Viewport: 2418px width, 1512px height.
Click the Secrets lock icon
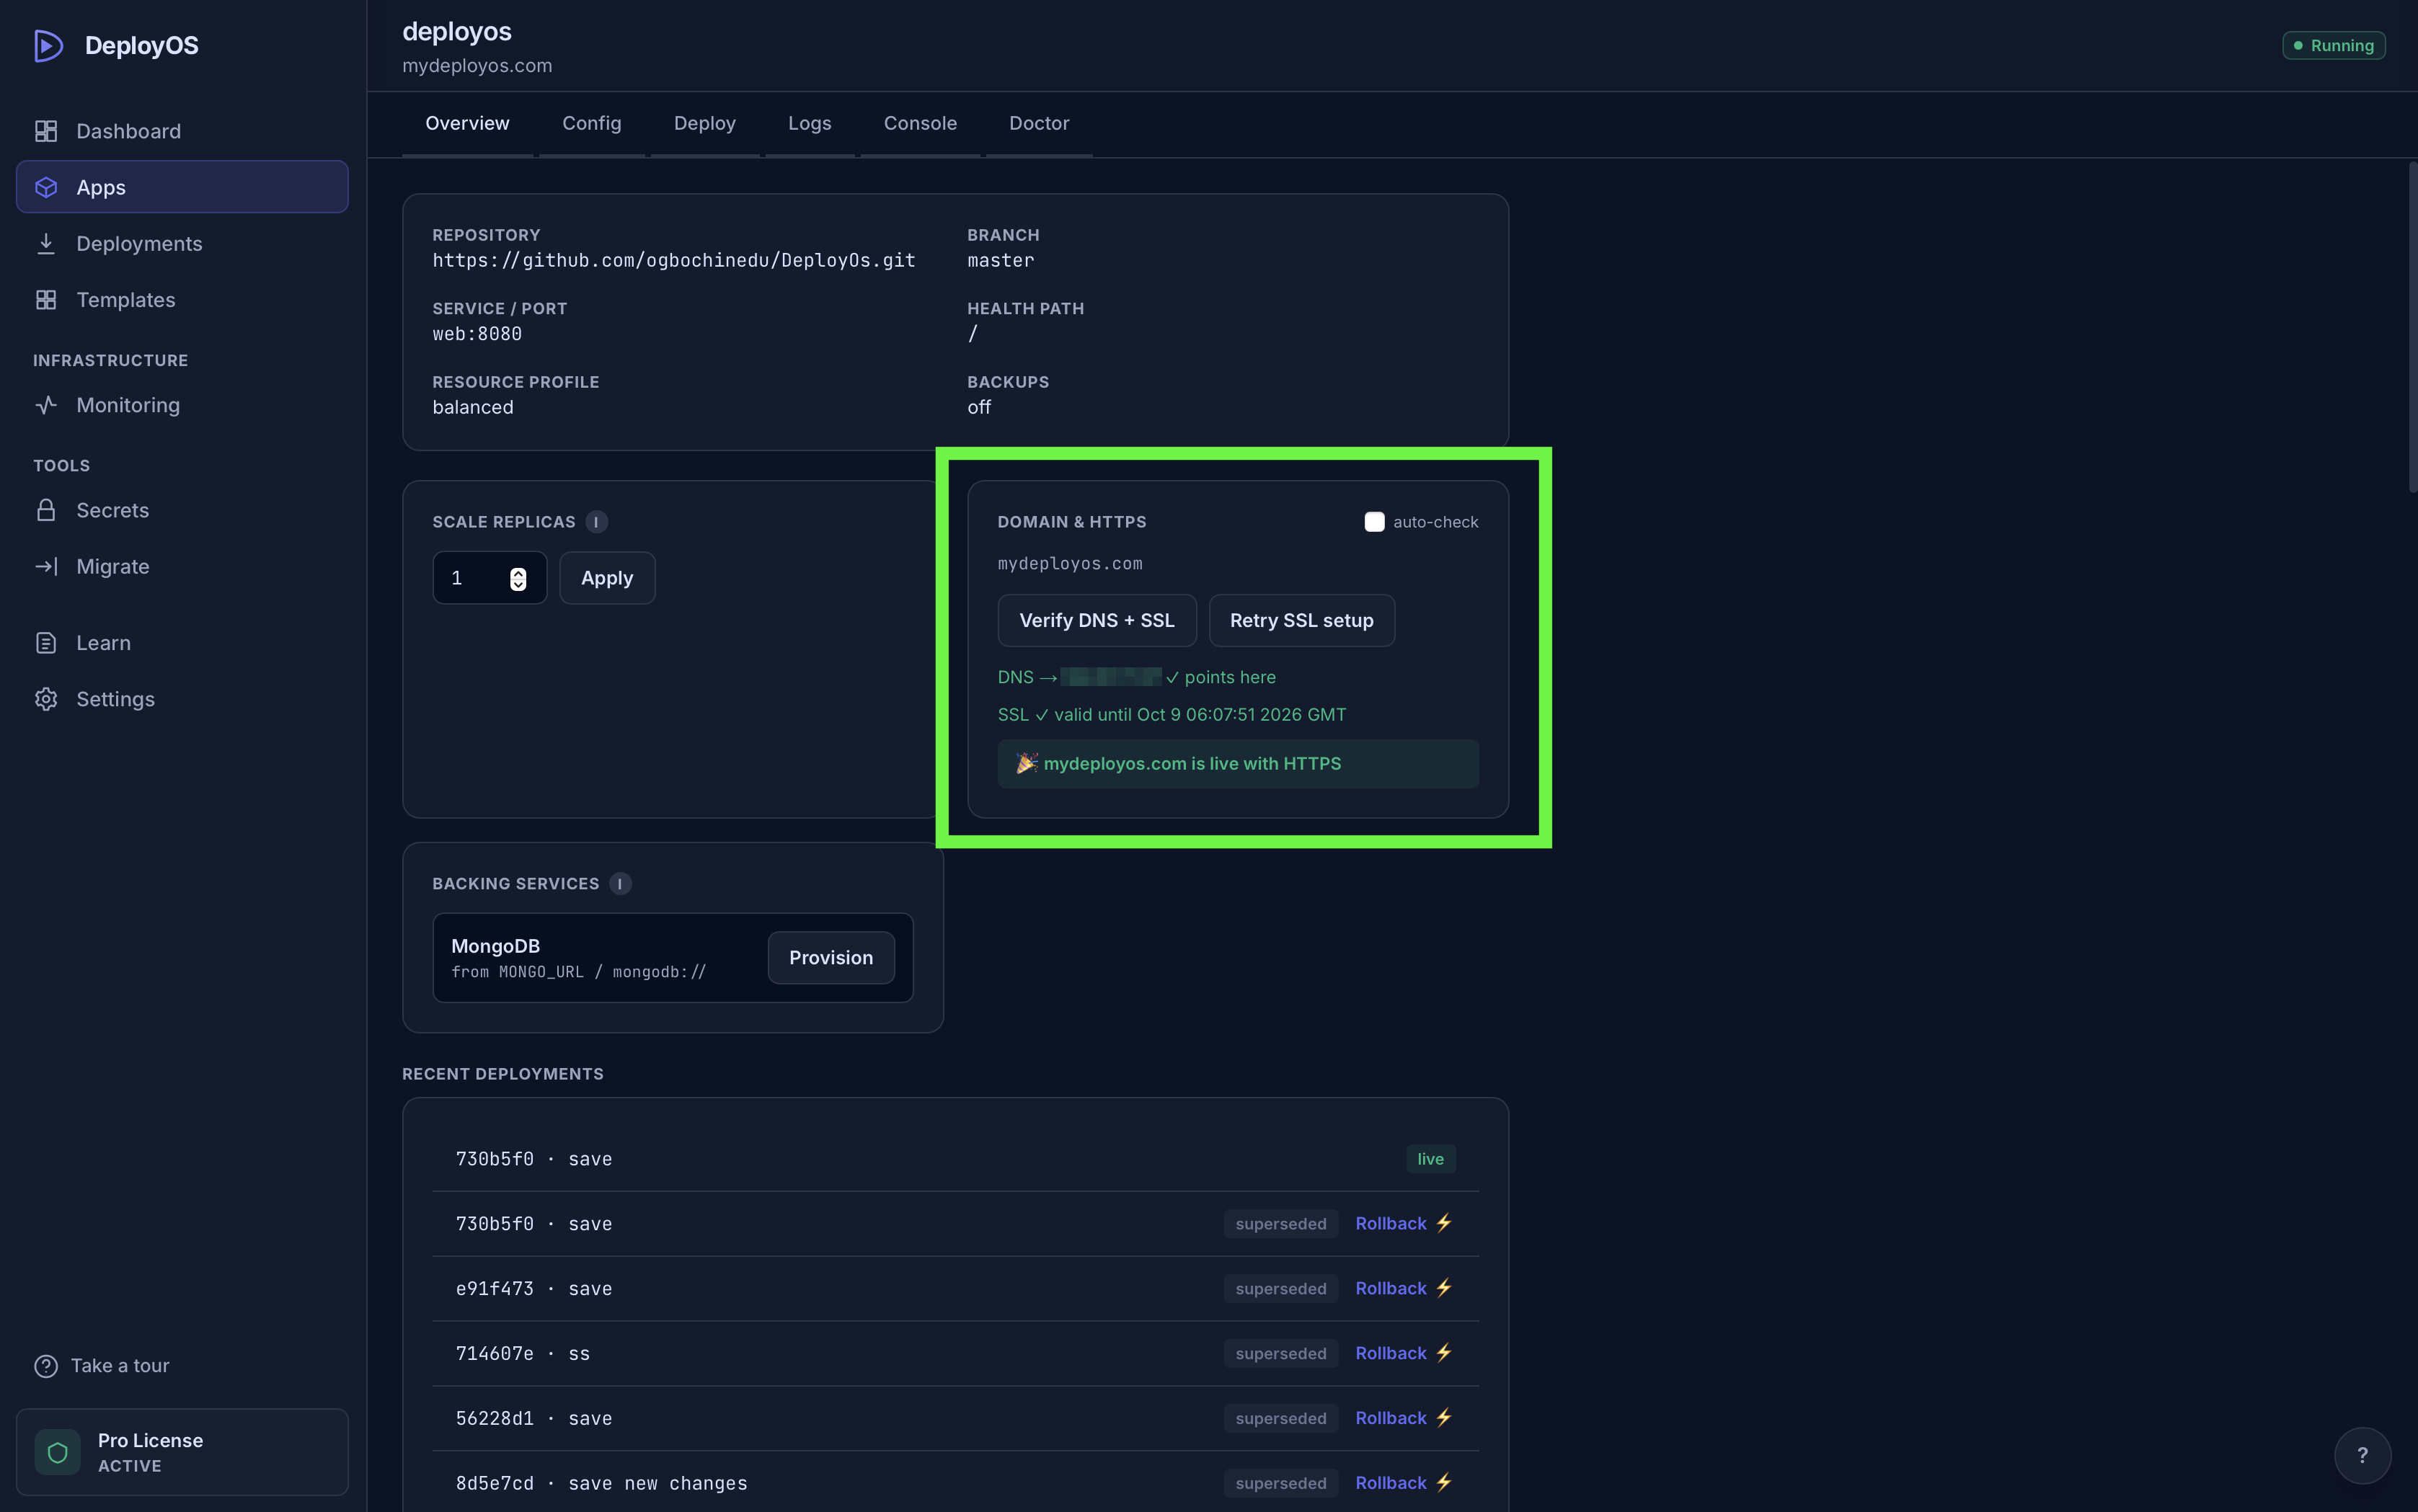[x=46, y=510]
